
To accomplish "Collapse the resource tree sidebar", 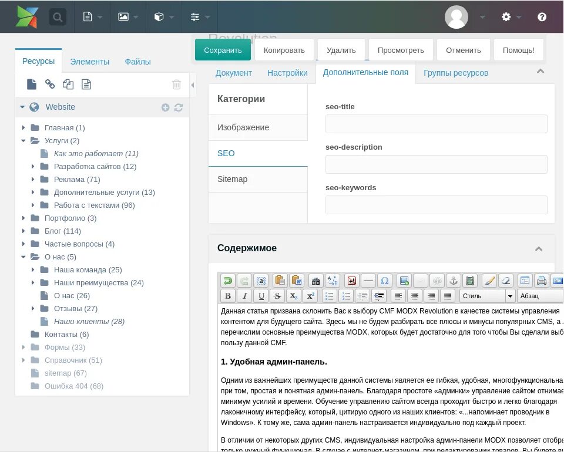I will [x=193, y=85].
